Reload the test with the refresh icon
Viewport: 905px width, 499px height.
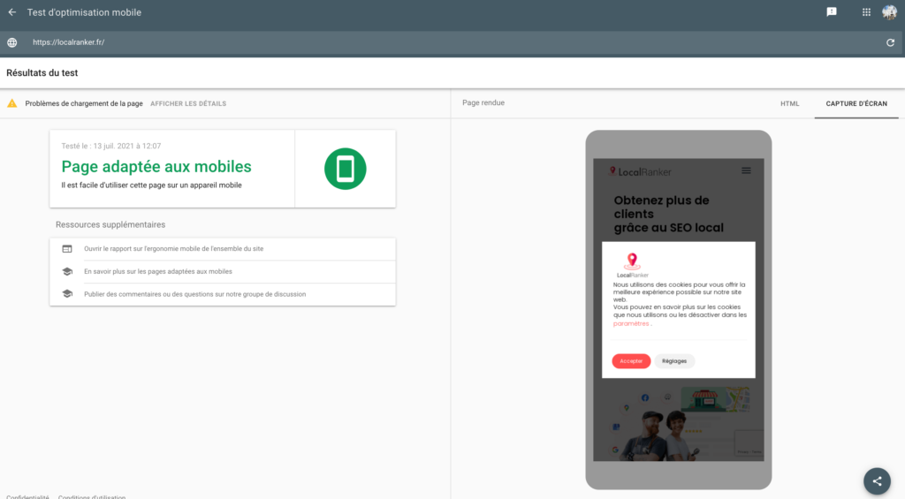[x=891, y=42]
